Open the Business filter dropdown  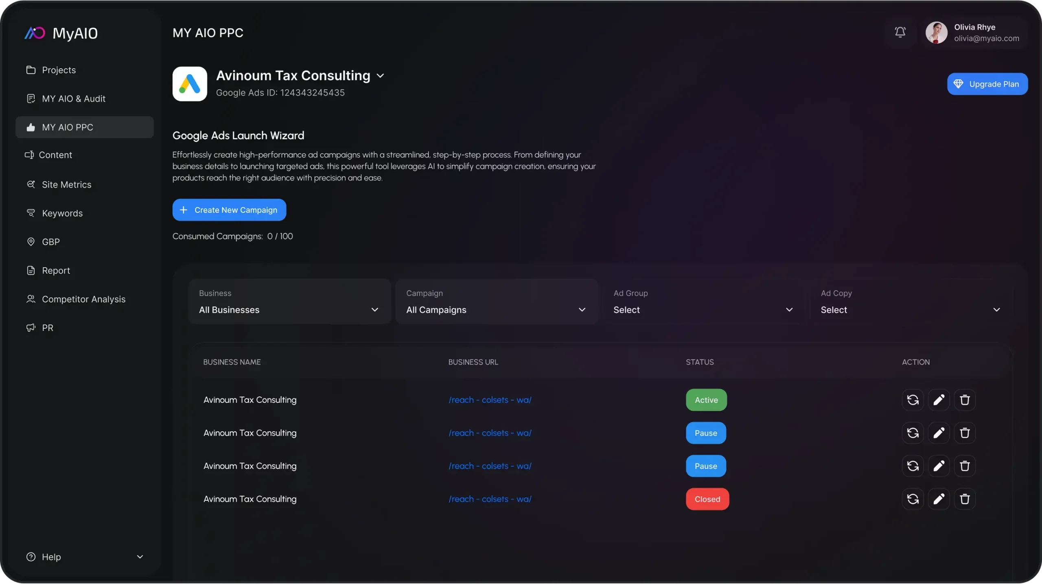tap(289, 302)
